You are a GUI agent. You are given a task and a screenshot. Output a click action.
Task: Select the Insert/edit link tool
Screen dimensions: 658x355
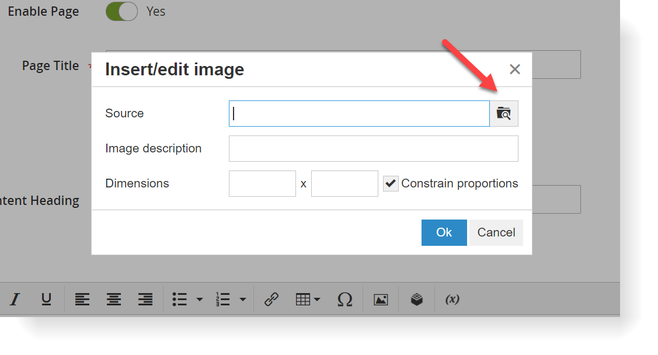[x=270, y=299]
